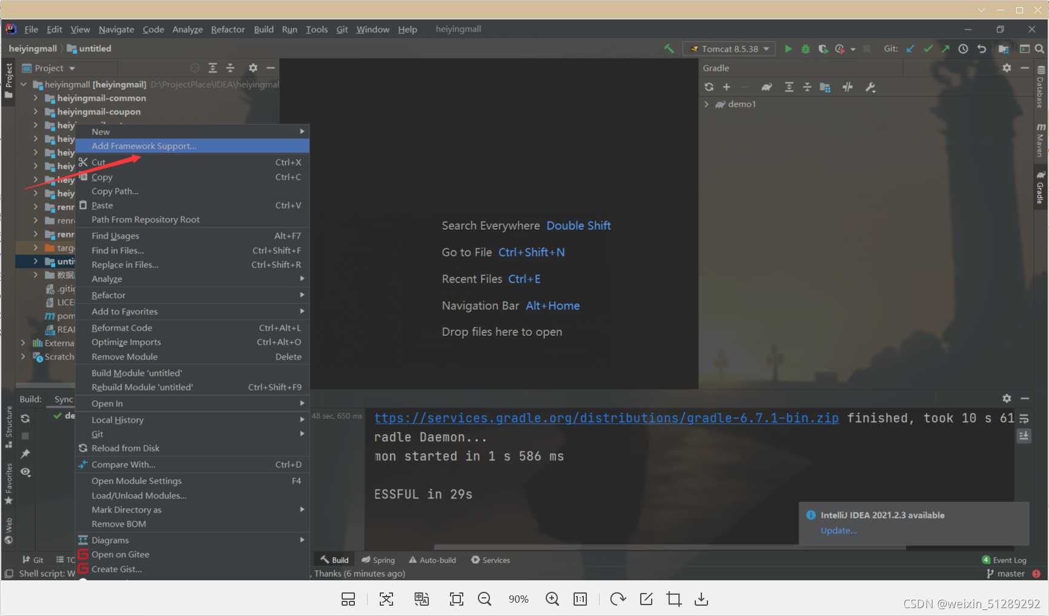1049x616 pixels.
Task: Toggle the Gradle side tool window
Action: 1041,188
